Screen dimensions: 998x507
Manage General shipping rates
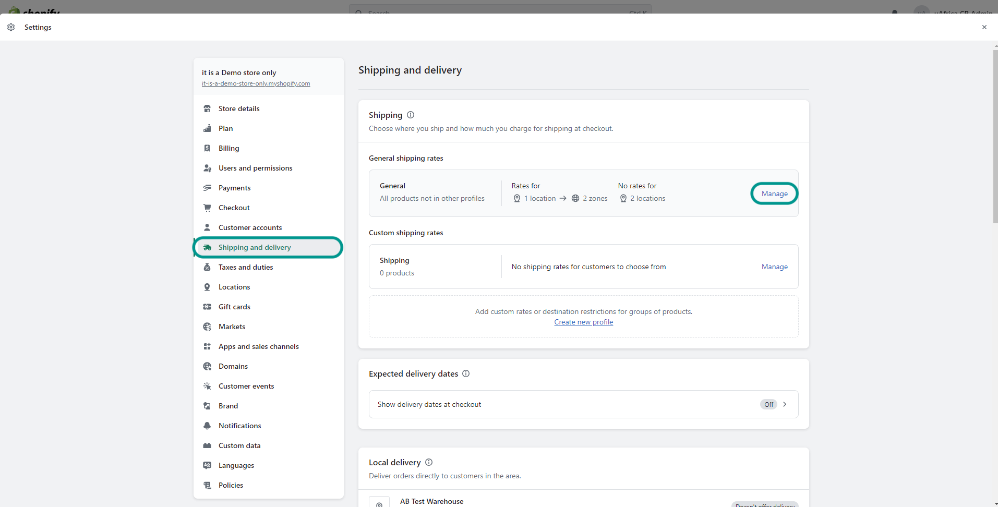[774, 194]
